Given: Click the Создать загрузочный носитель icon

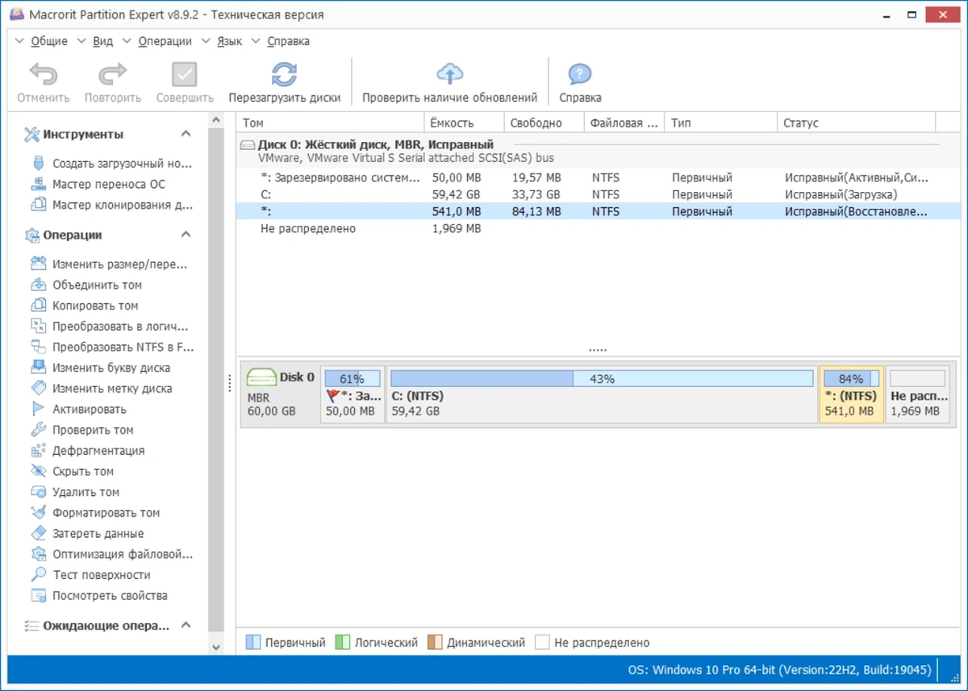Looking at the screenshot, I should (38, 163).
